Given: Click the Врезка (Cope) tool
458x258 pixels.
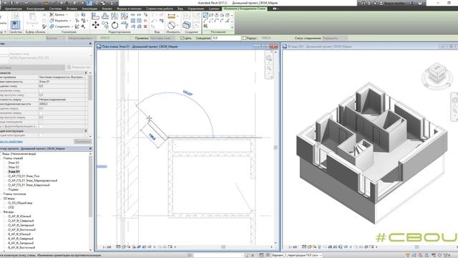Looking at the screenshot, I should point(57,14).
